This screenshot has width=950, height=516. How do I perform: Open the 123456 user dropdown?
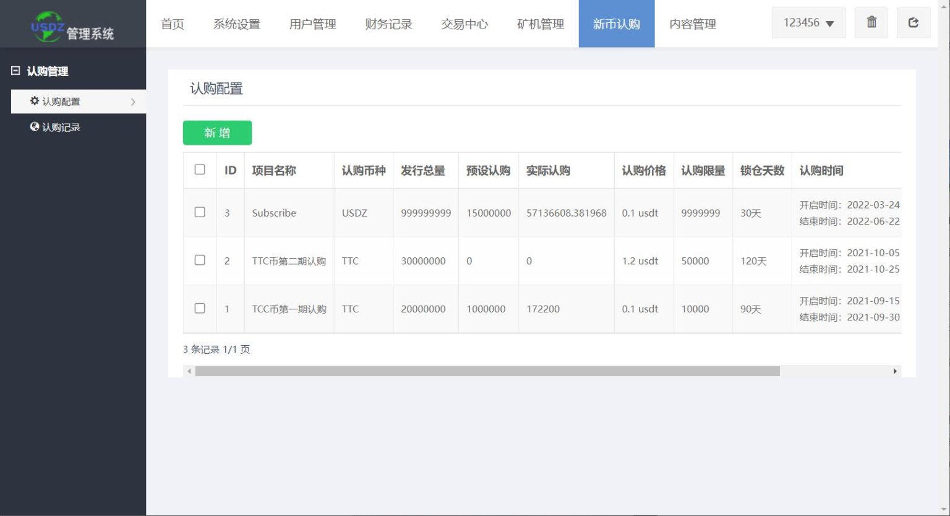coord(808,23)
